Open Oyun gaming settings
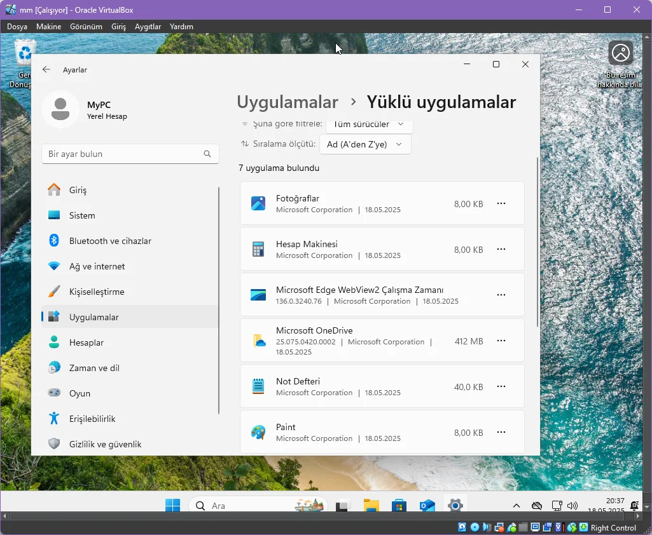 (130, 393)
